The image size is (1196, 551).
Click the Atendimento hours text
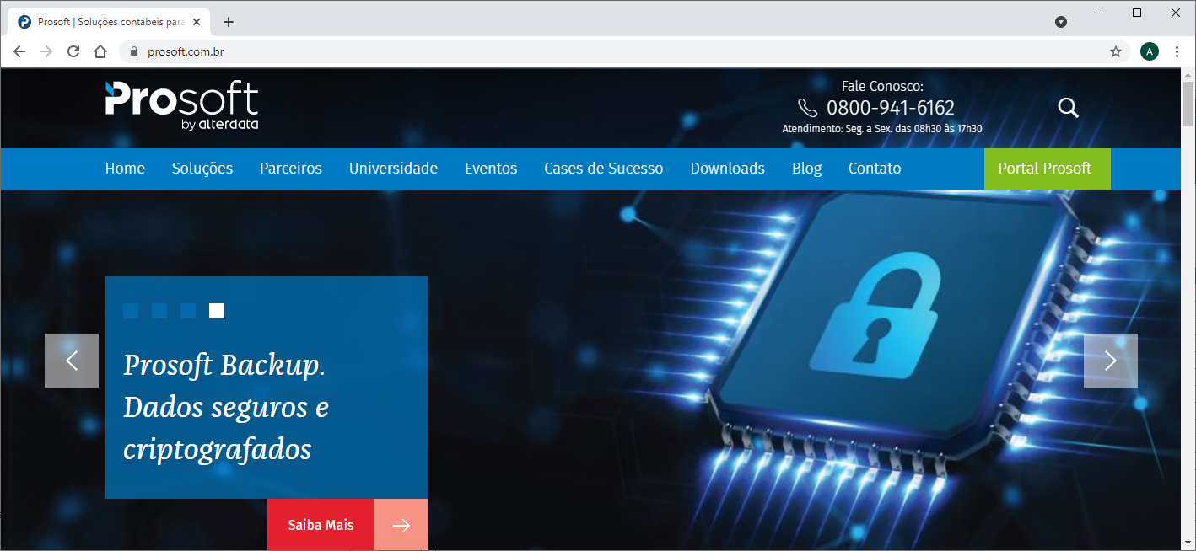click(x=882, y=129)
